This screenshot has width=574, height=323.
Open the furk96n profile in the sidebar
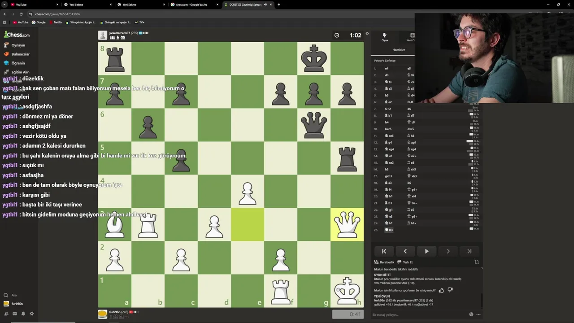click(x=13, y=304)
